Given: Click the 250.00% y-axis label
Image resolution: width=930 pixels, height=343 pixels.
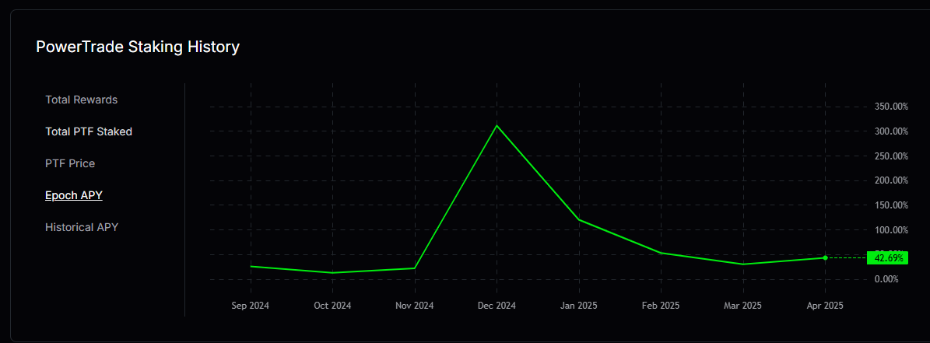Looking at the screenshot, I should (891, 156).
